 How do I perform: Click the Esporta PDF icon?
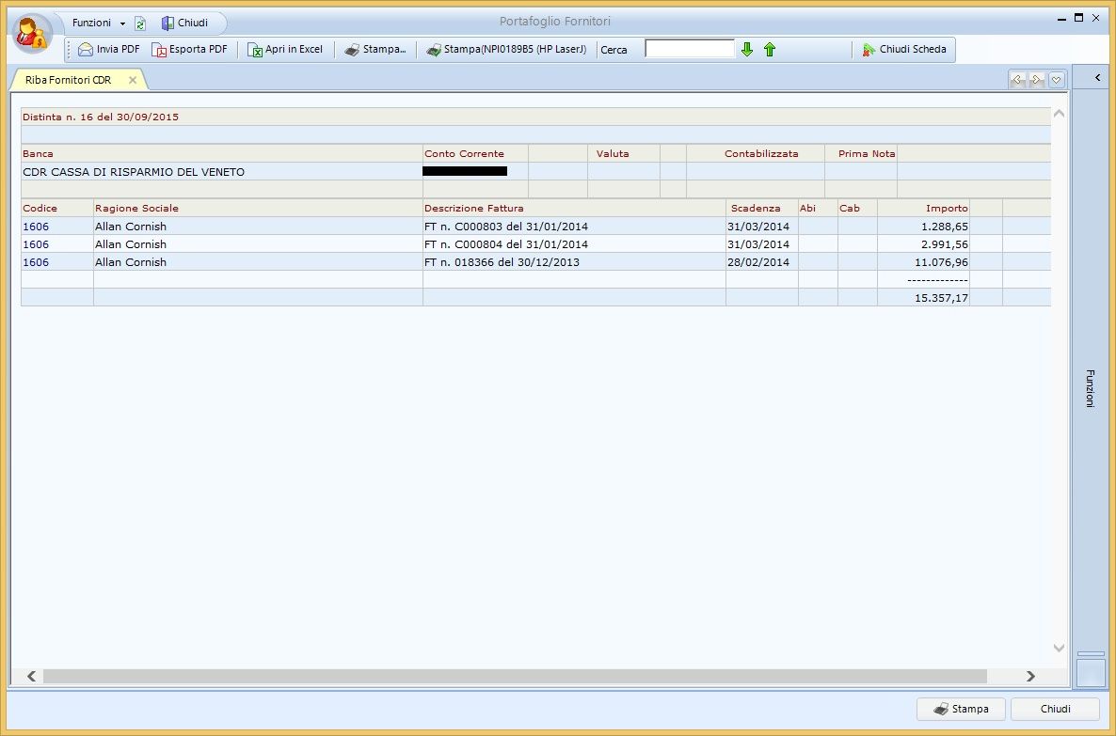pos(159,50)
